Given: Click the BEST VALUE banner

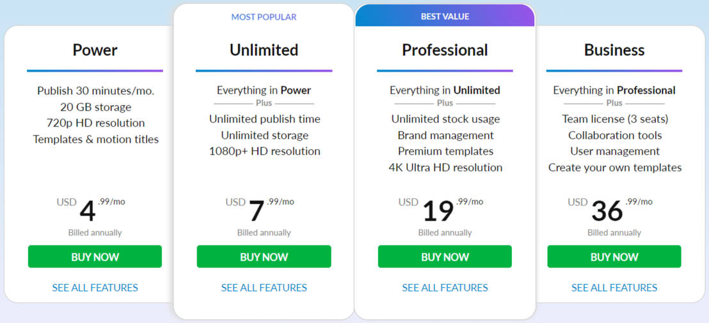Looking at the screenshot, I should click(445, 17).
